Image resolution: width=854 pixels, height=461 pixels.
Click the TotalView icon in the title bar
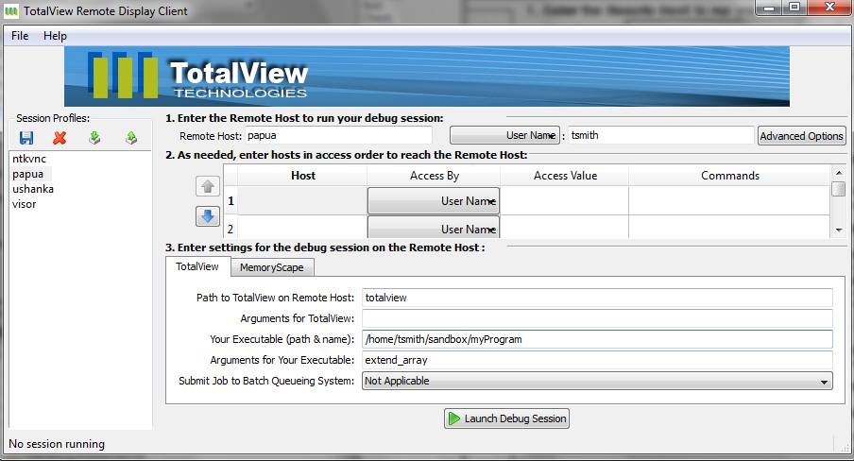[12, 11]
